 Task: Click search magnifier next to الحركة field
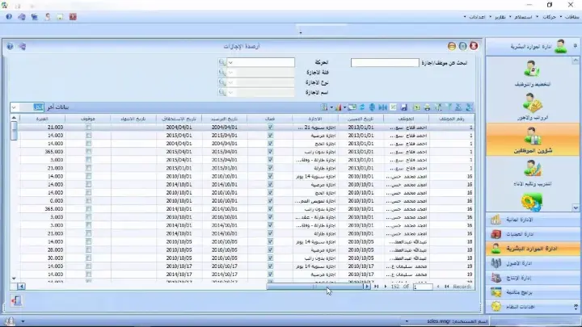(x=222, y=62)
